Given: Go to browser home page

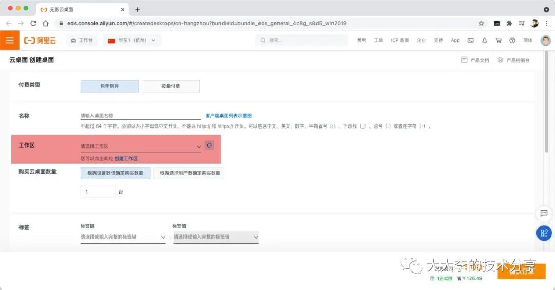Looking at the screenshot, I should coord(46,23).
